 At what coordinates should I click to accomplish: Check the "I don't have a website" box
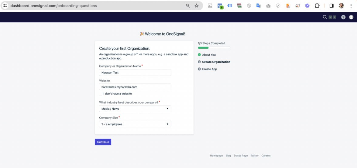pyautogui.click(x=101, y=94)
